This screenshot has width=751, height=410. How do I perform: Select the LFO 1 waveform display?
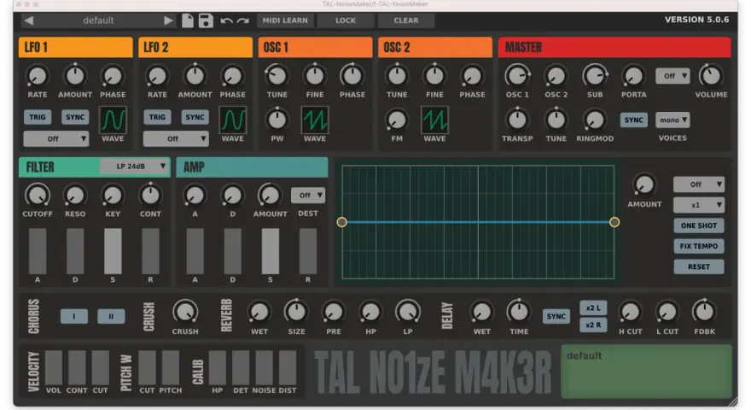113,120
